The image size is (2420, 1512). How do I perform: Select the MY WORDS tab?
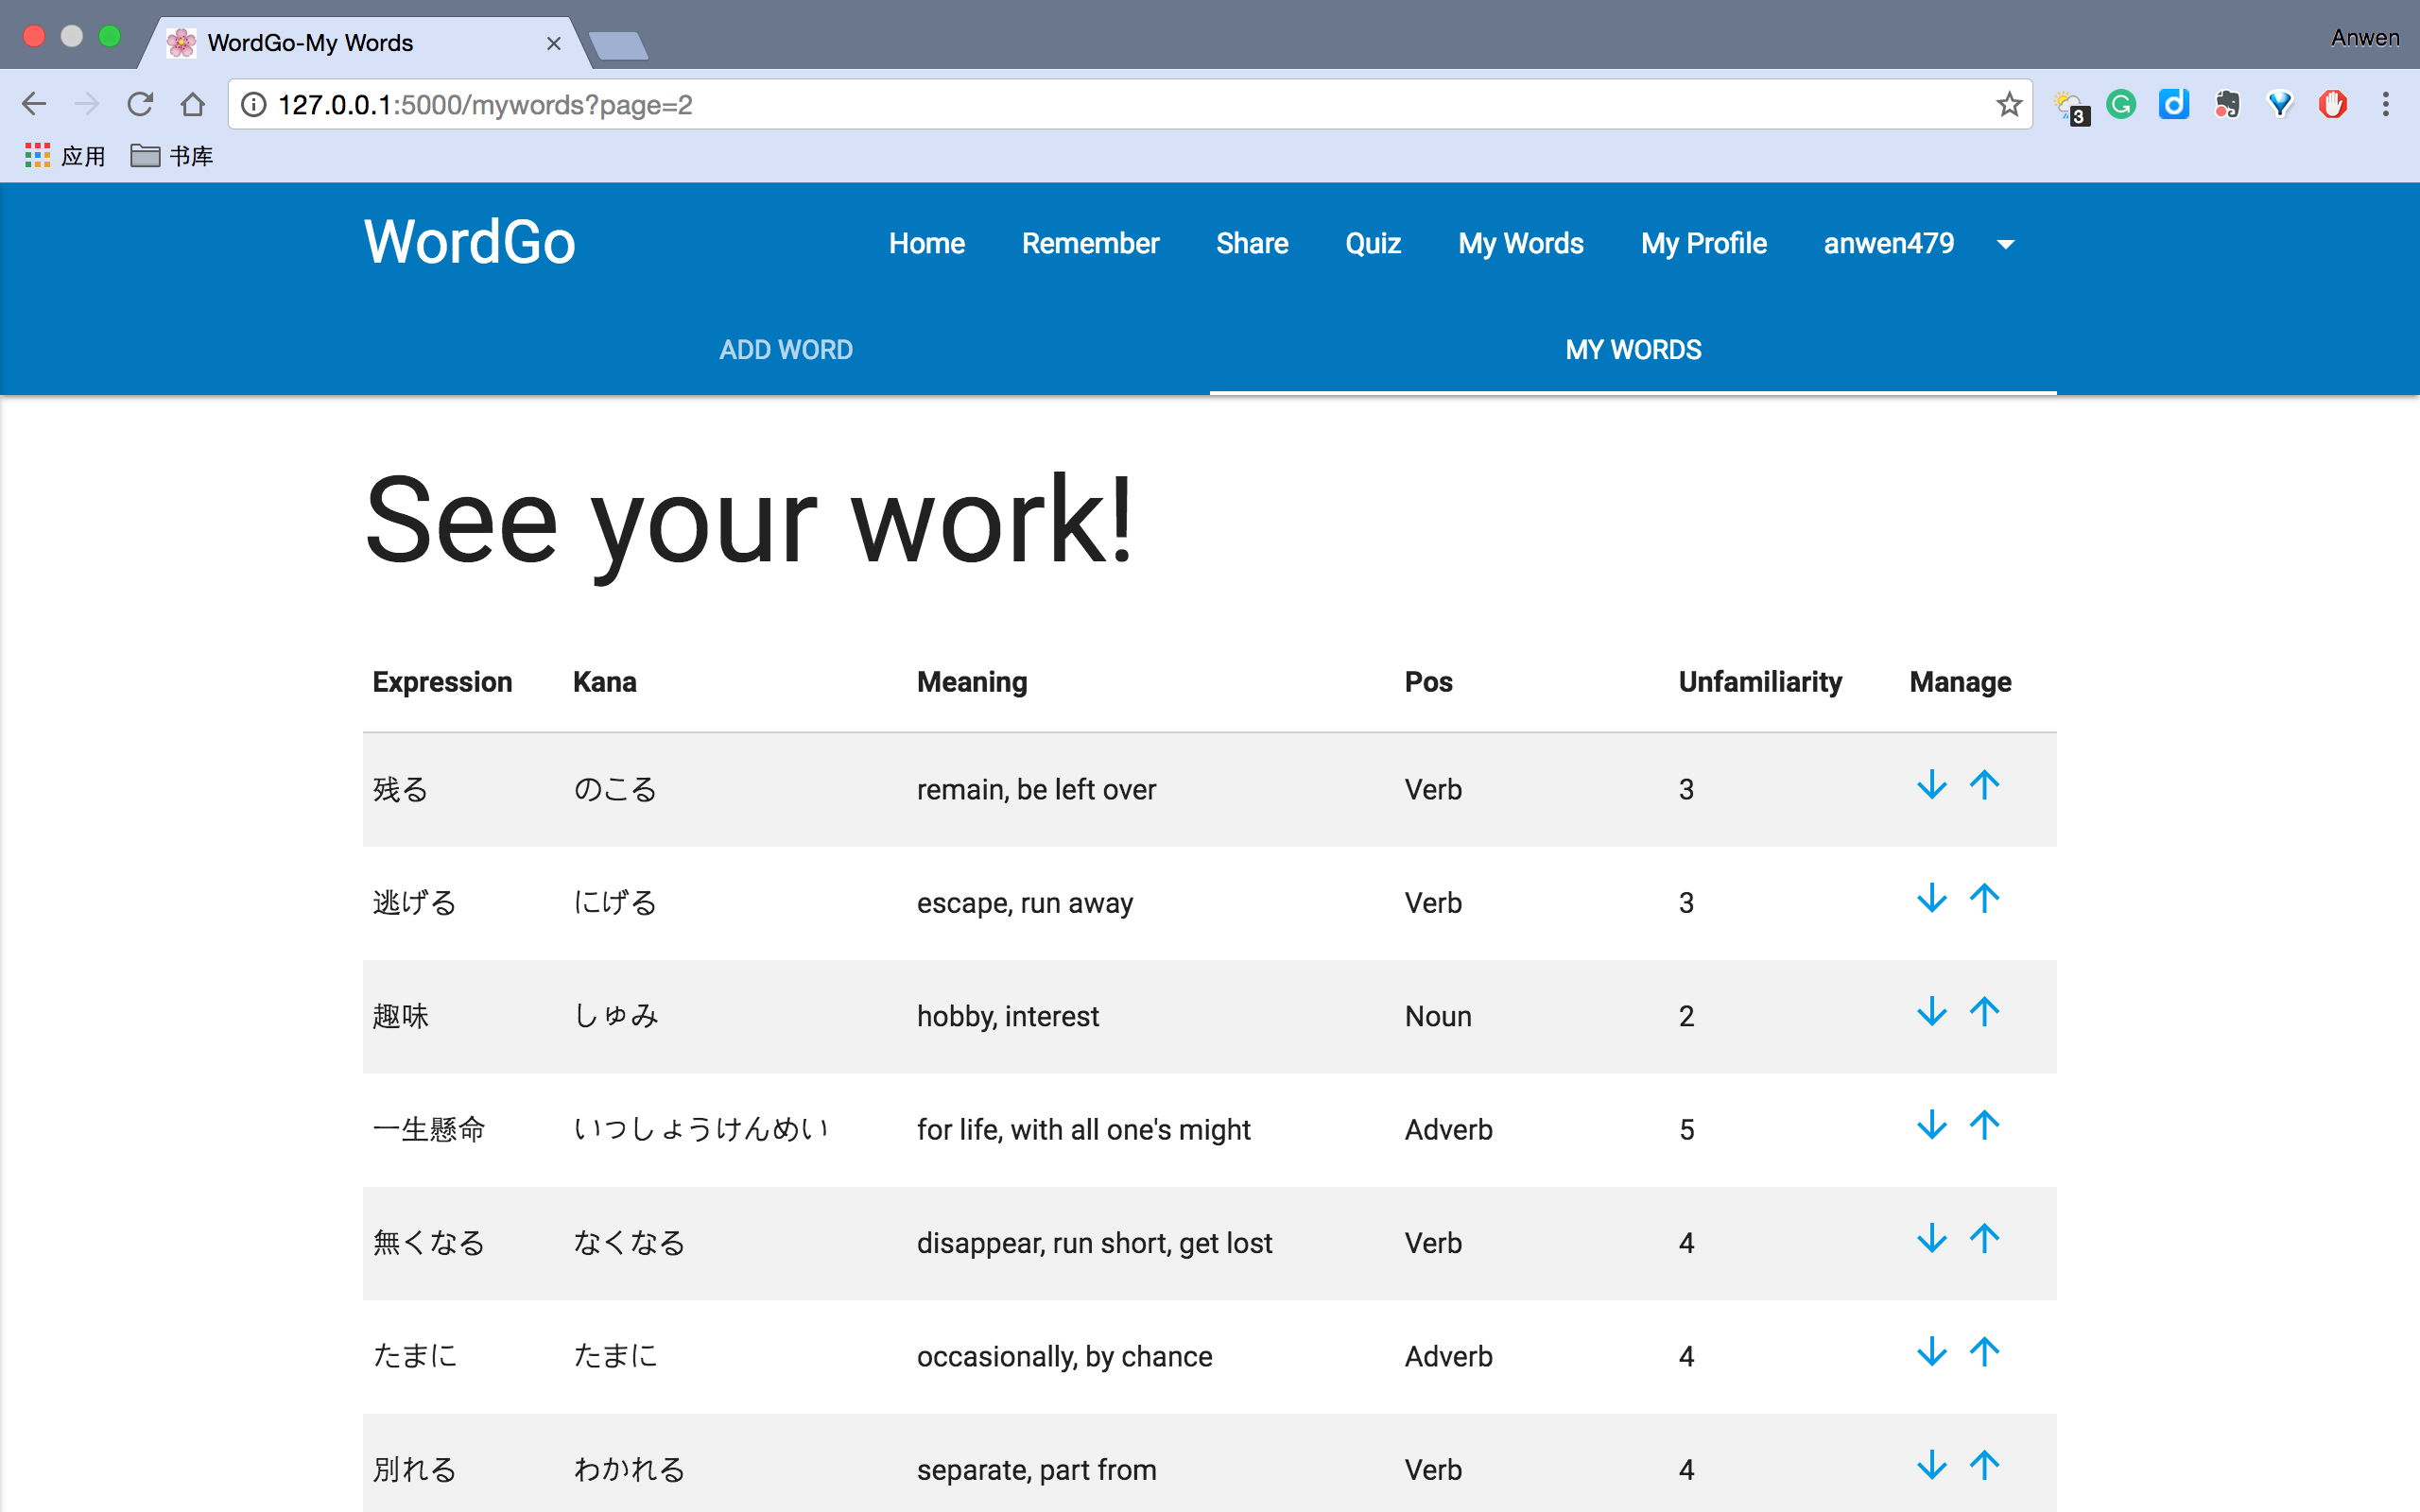tap(1632, 350)
